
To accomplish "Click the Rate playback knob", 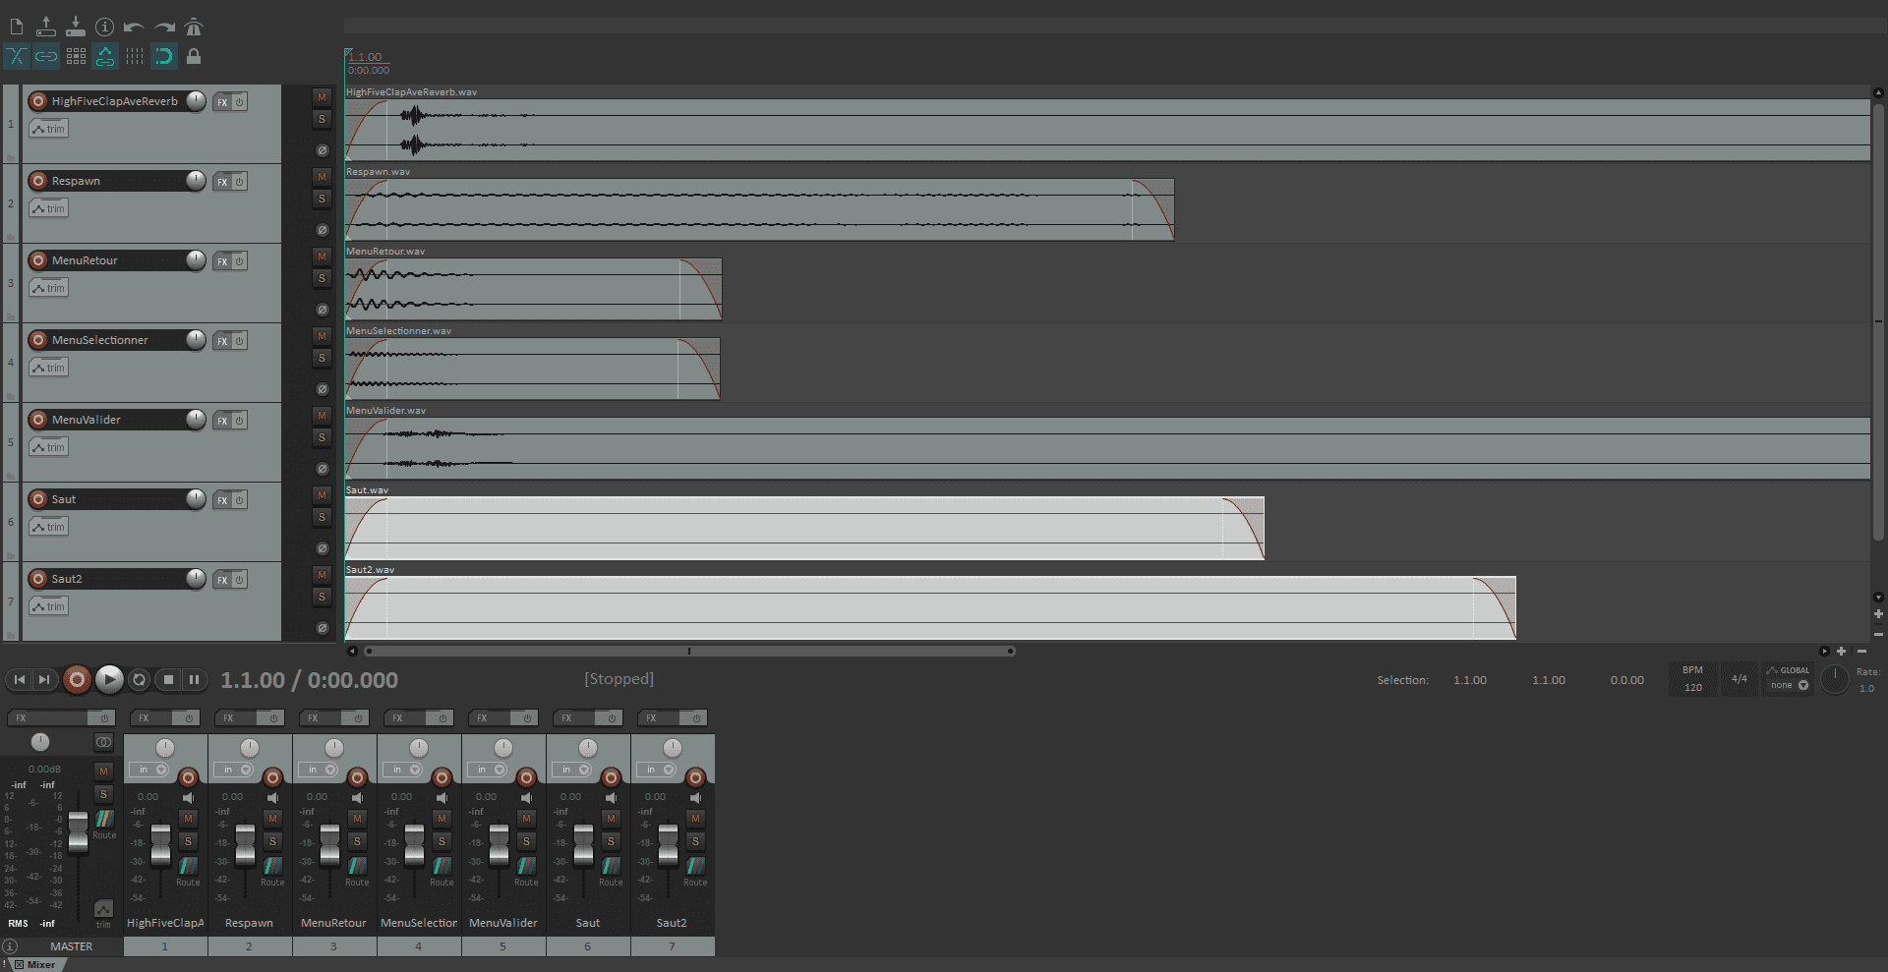I will pos(1835,679).
